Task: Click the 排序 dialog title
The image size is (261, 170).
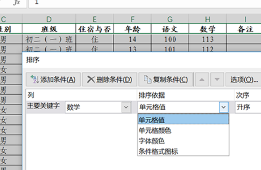Action: click(33, 60)
